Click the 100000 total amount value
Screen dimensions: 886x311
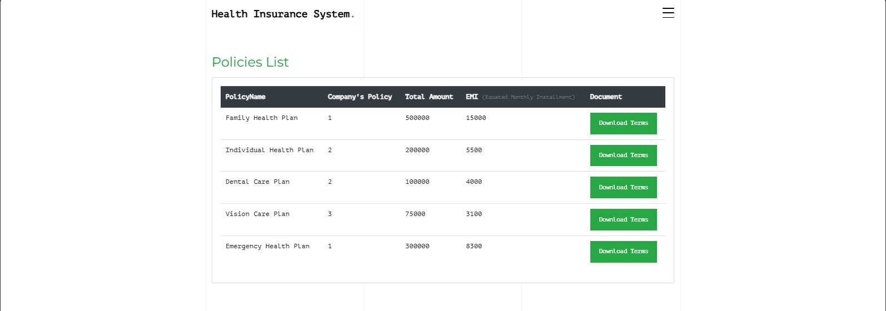pyautogui.click(x=417, y=182)
